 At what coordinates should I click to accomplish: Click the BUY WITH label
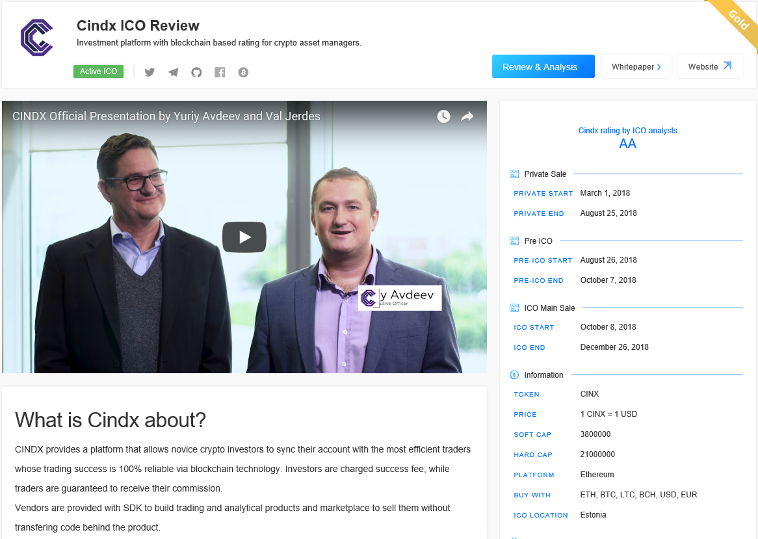532,495
